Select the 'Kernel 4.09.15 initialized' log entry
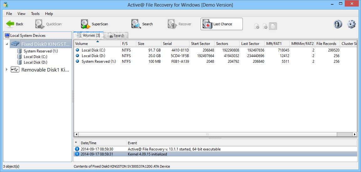Viewport: 361px width, 172px height. pos(216,154)
